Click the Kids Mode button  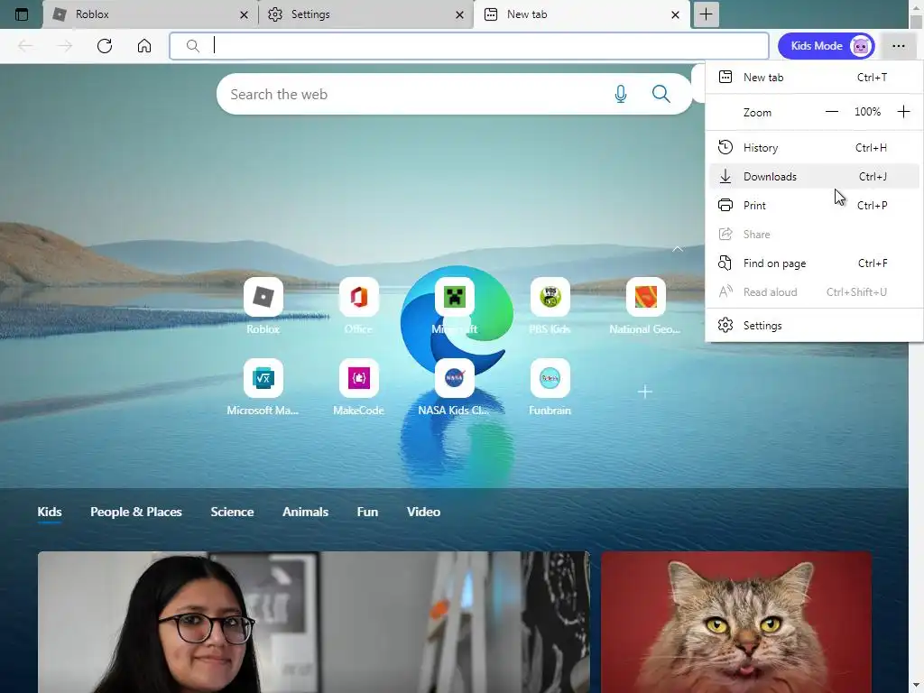[827, 46]
